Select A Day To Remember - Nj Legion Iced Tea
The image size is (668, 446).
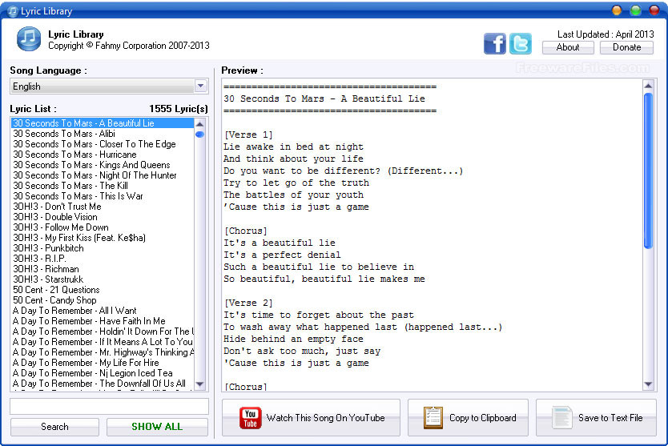coord(103,373)
